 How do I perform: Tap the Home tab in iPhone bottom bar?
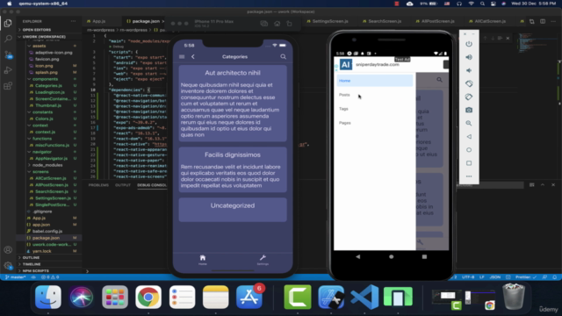(x=203, y=260)
